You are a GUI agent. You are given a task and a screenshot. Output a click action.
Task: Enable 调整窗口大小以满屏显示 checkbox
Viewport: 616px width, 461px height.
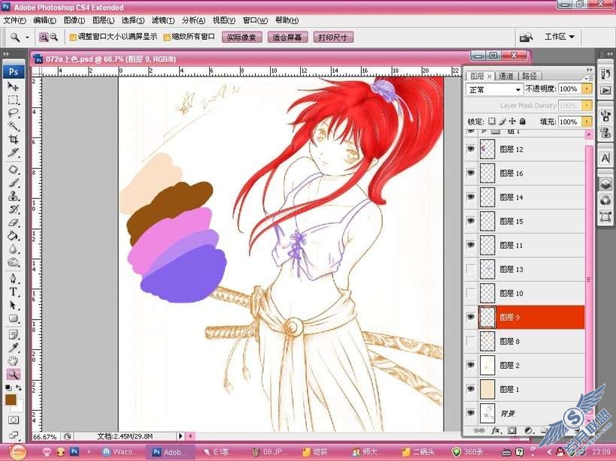coord(73,38)
